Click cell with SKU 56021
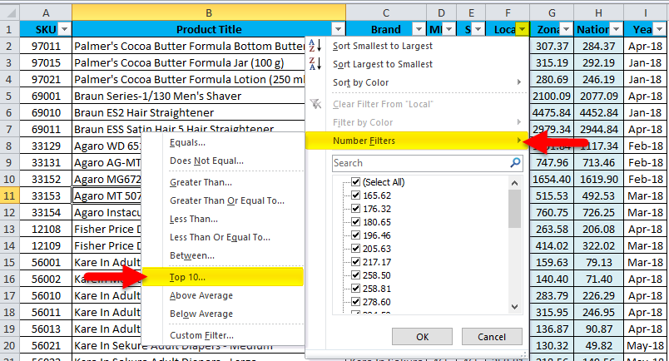The width and height of the screenshot is (669, 361). pos(46,346)
